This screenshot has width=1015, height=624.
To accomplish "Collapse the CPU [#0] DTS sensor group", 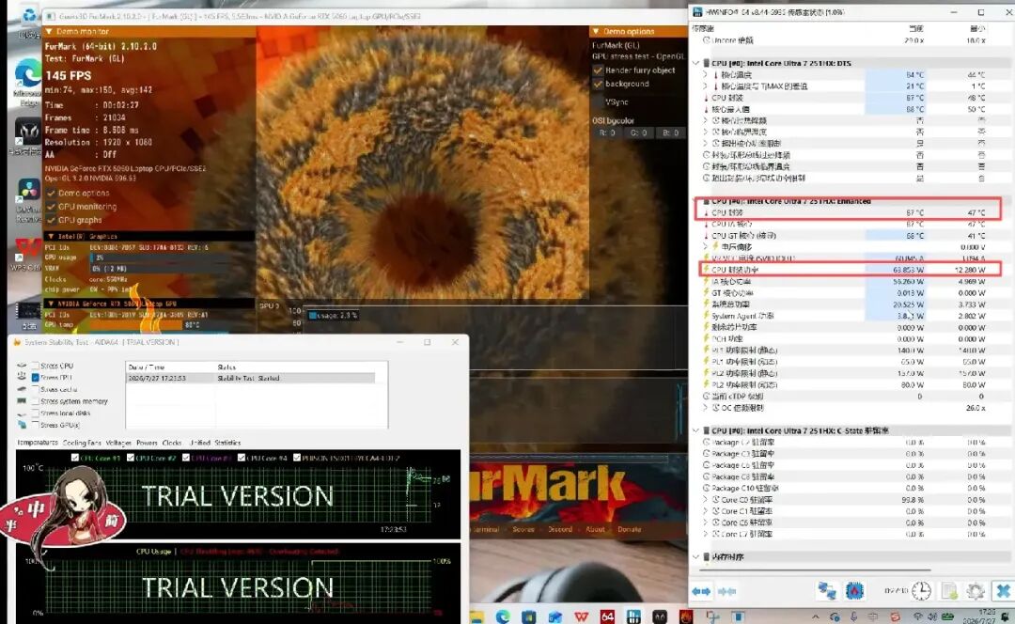I will tap(695, 64).
